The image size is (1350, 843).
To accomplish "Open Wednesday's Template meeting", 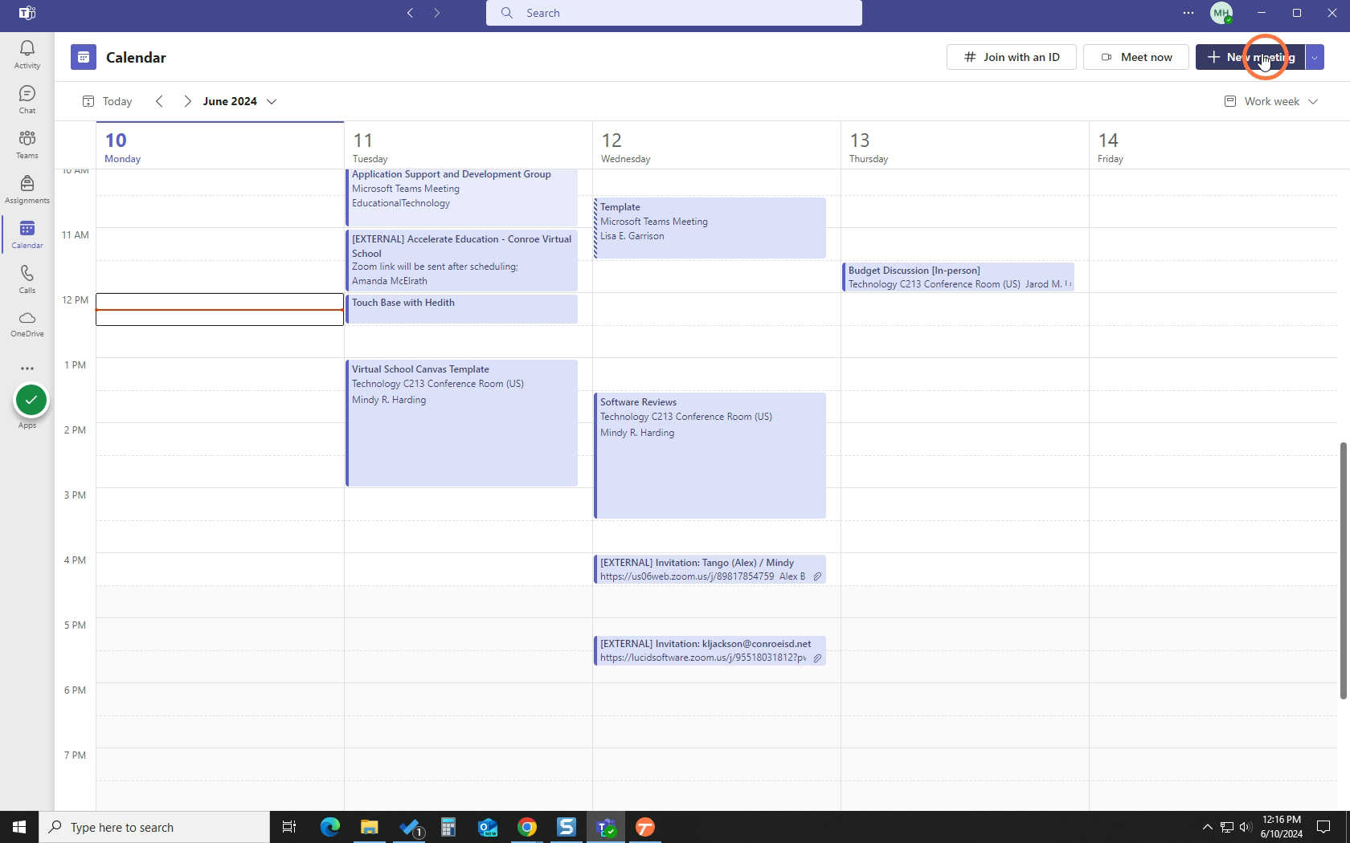I will [x=710, y=228].
